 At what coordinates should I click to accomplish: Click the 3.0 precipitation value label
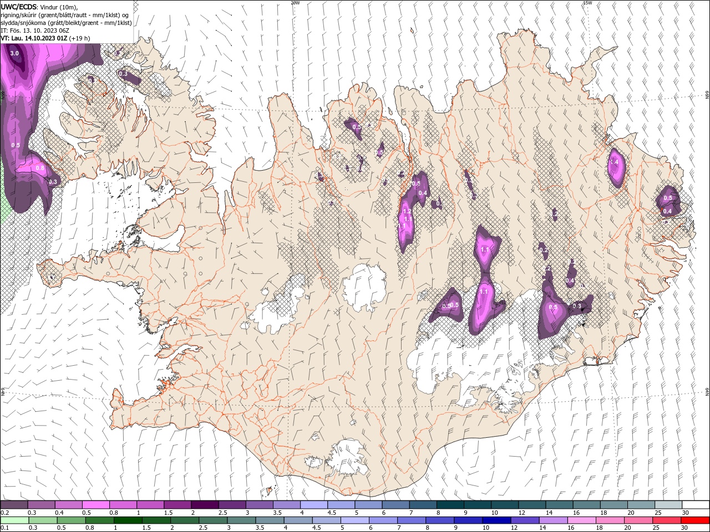click(15, 53)
